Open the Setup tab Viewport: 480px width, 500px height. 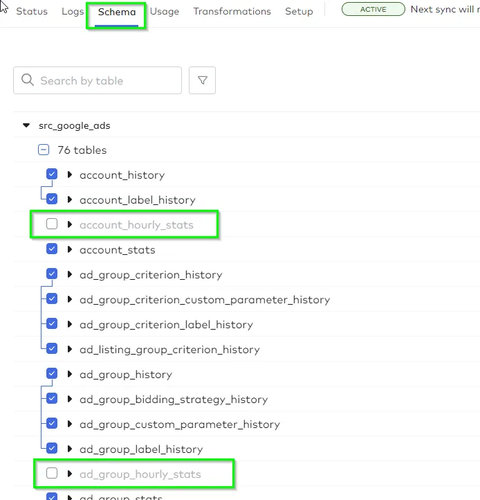[x=299, y=12]
